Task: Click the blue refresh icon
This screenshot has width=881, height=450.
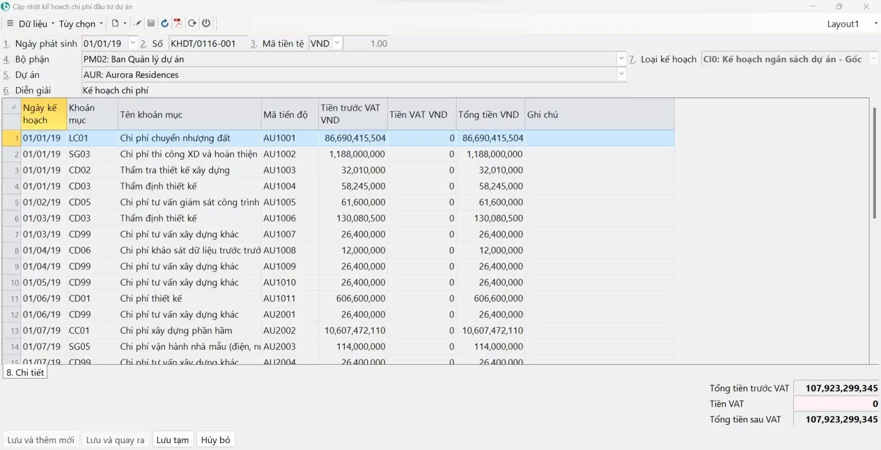Action: pyautogui.click(x=165, y=23)
